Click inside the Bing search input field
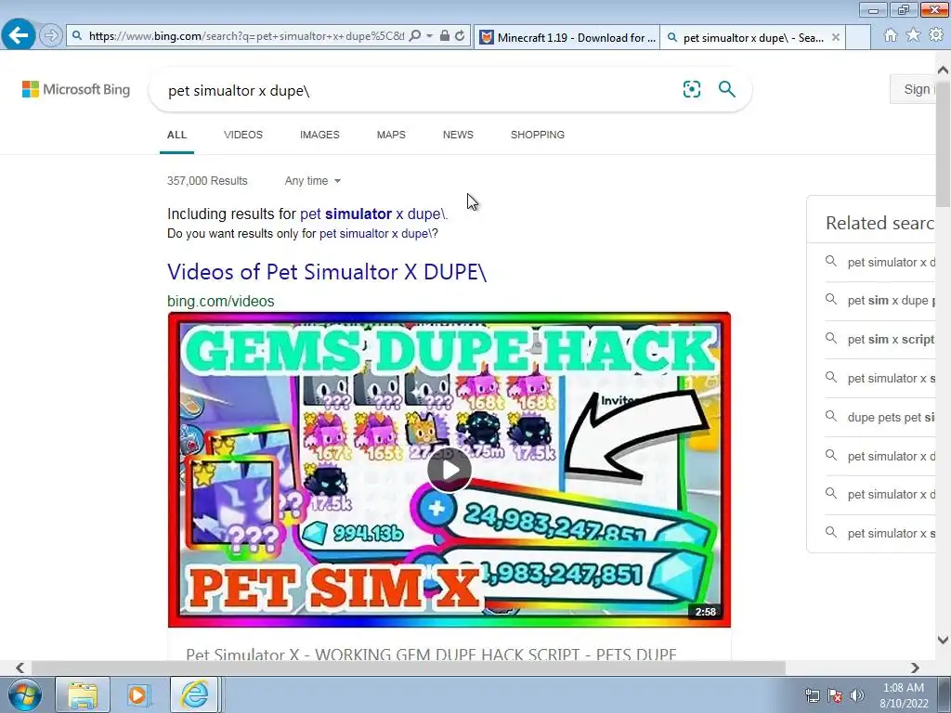Viewport: 951px width, 713px height. click(x=419, y=90)
